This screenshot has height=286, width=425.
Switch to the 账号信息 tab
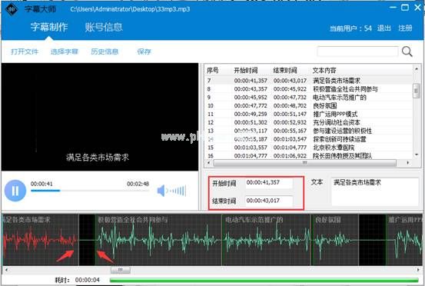(104, 27)
